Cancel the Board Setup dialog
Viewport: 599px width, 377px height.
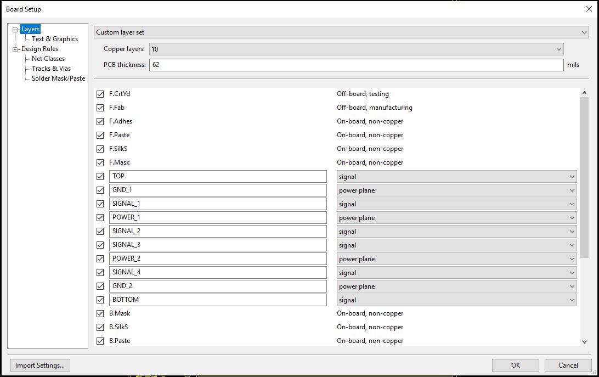click(x=568, y=365)
